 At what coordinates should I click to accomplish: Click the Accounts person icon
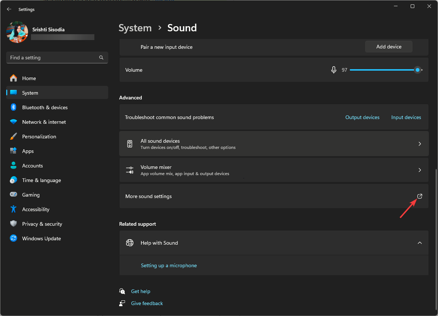[x=13, y=166]
